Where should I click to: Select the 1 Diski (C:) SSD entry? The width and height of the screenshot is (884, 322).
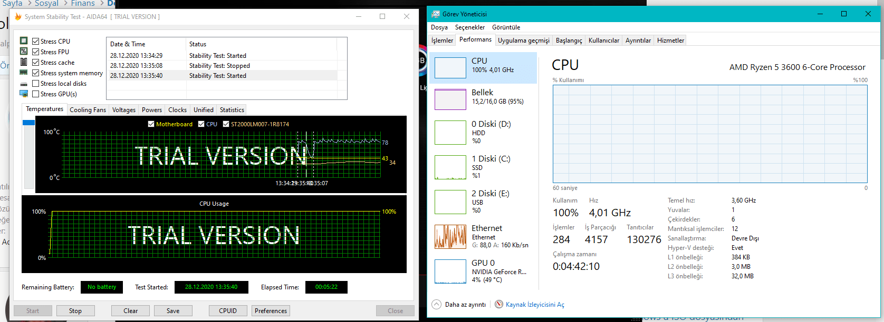(x=484, y=167)
